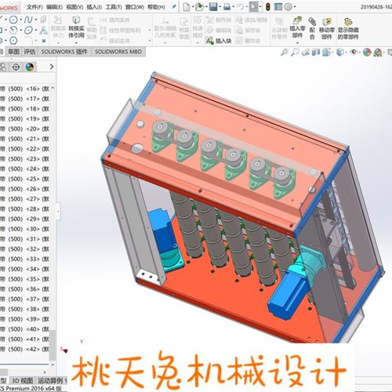Viewport: 392px width, 392px height.
Task: Pin the menu bar with the pushpin icon
Action: point(173,7)
